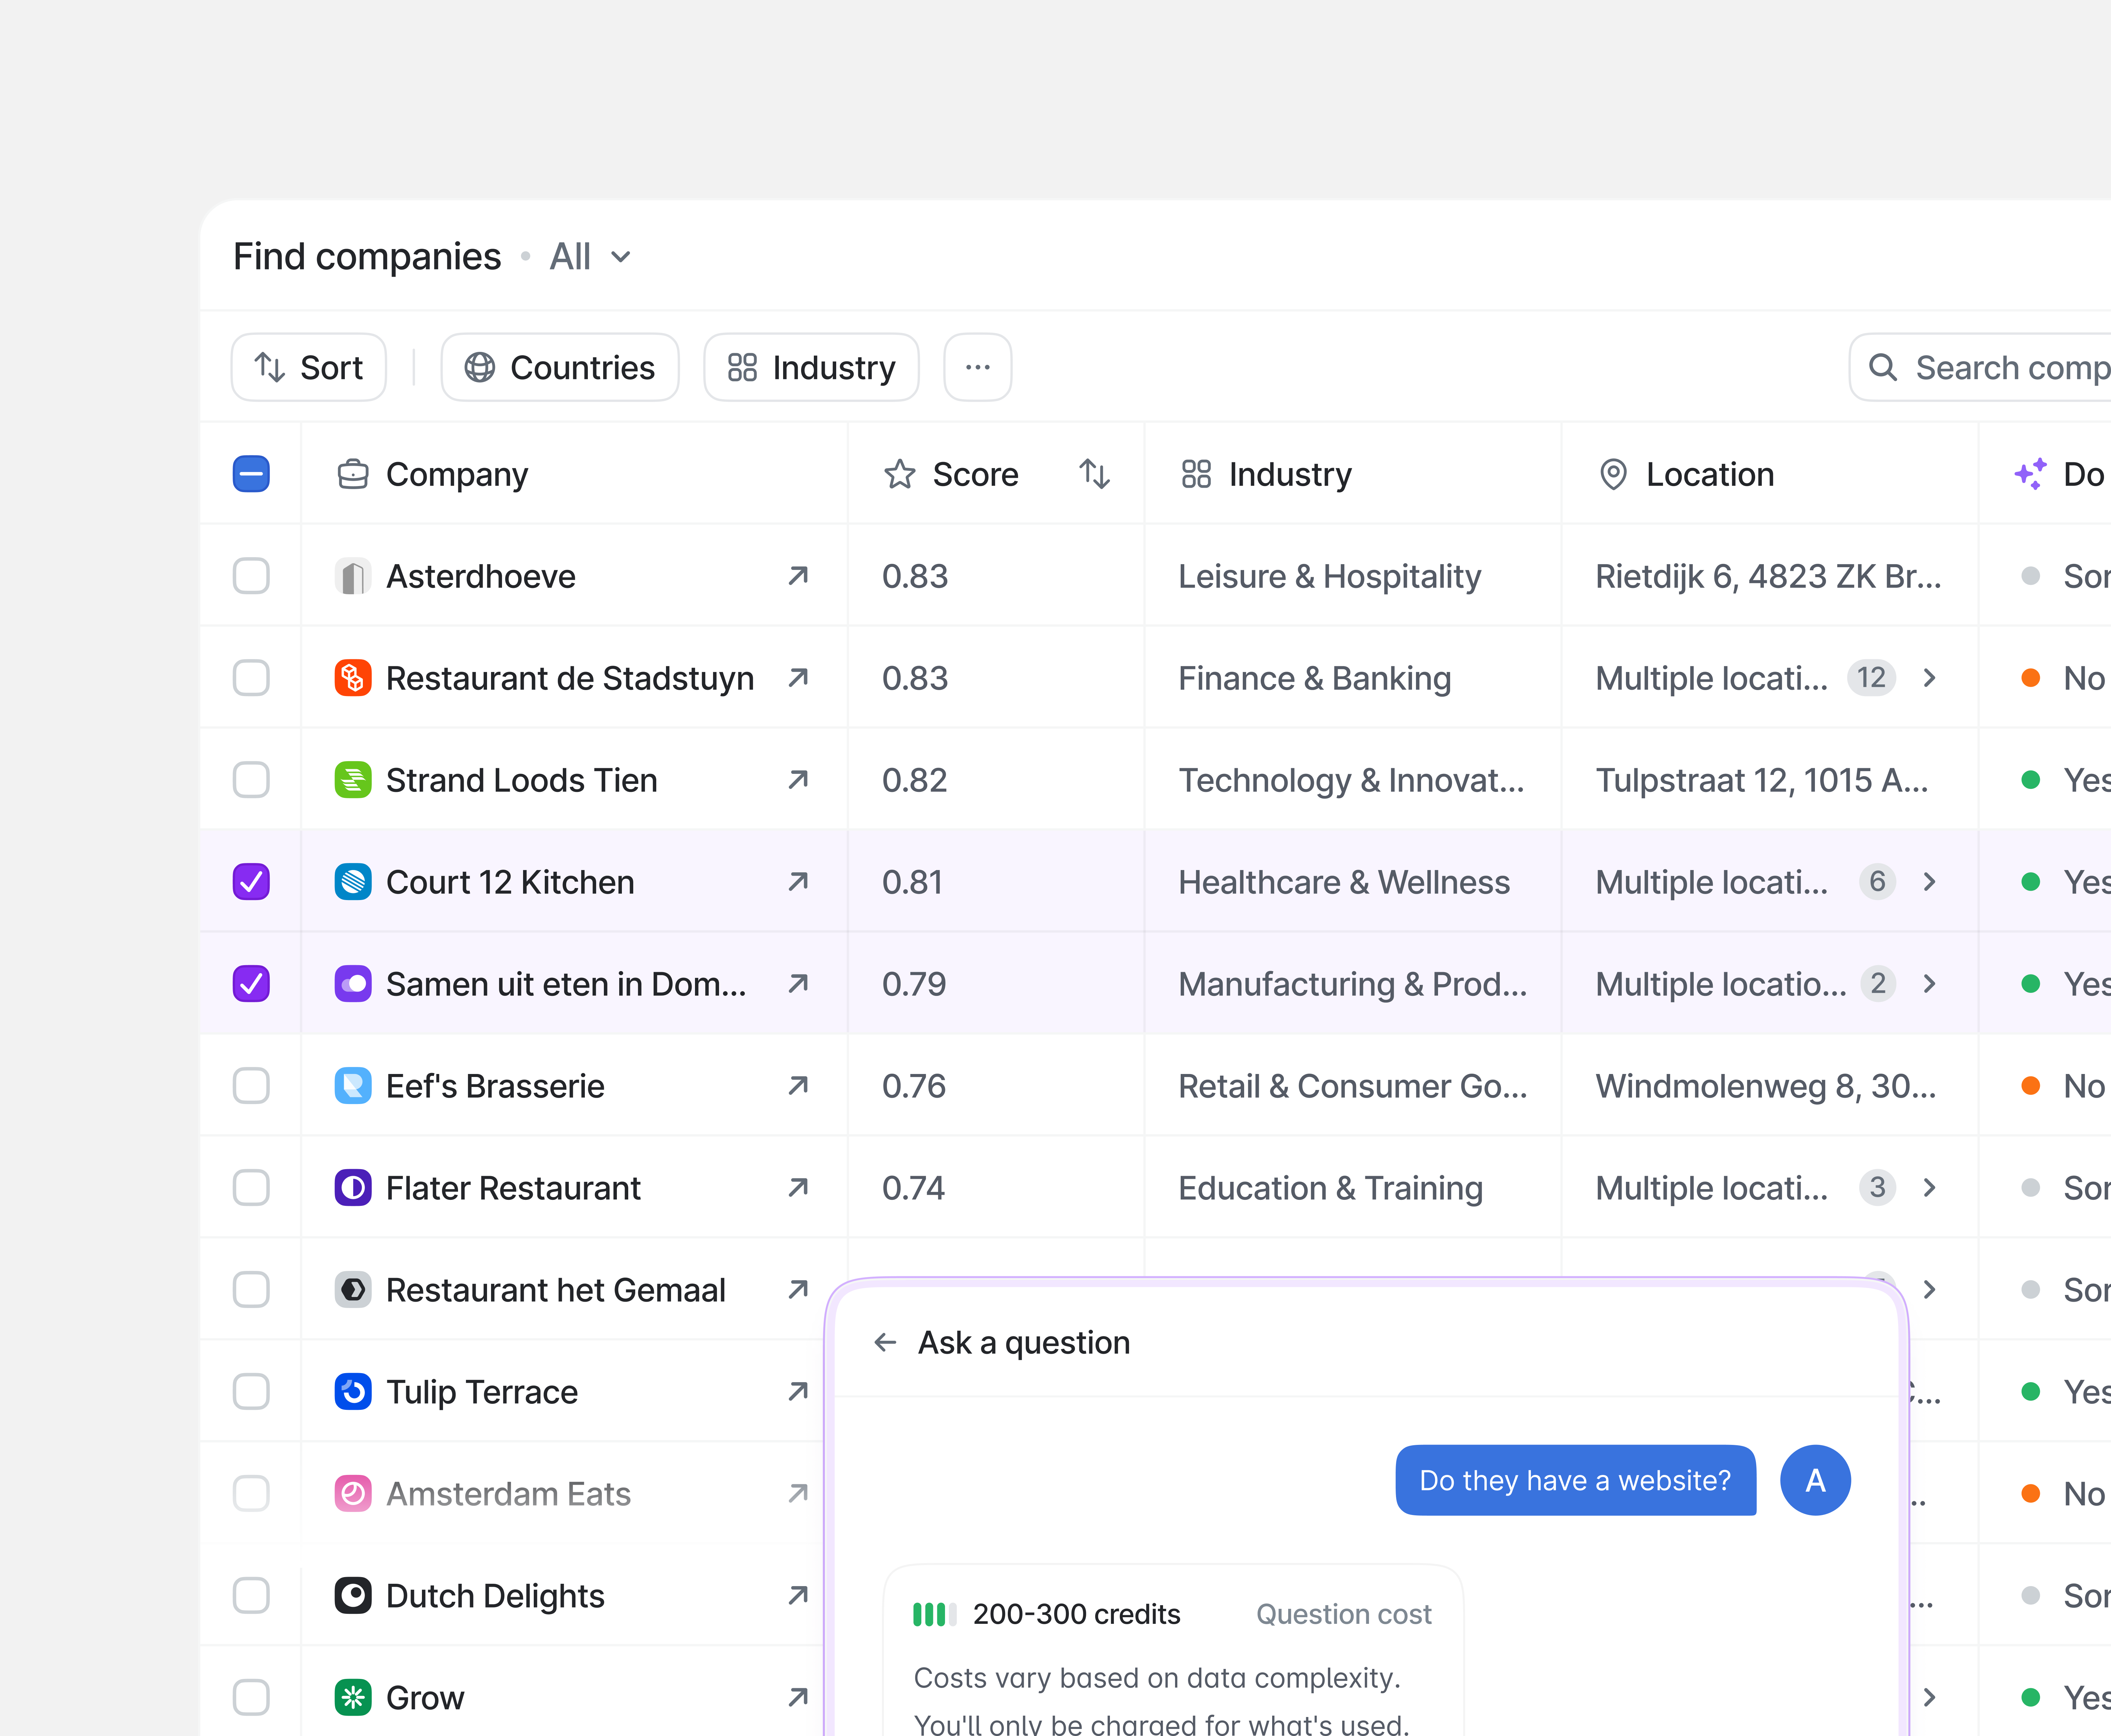Uncheck the Court 12 Kitchen row checkbox
2111x1736 pixels.
click(x=251, y=881)
